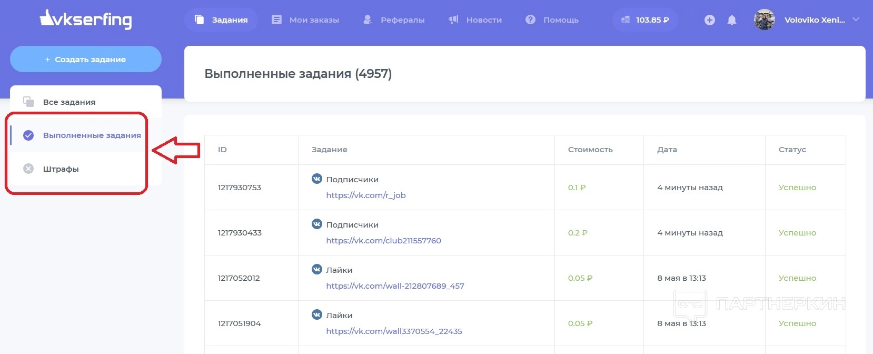This screenshot has height=354, width=873.
Task: Open notifications bell icon
Action: [x=731, y=20]
